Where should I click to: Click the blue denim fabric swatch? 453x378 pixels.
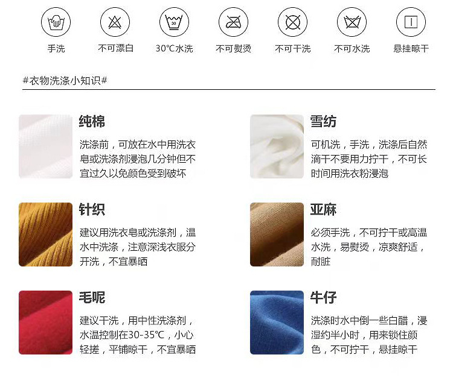click(x=277, y=323)
